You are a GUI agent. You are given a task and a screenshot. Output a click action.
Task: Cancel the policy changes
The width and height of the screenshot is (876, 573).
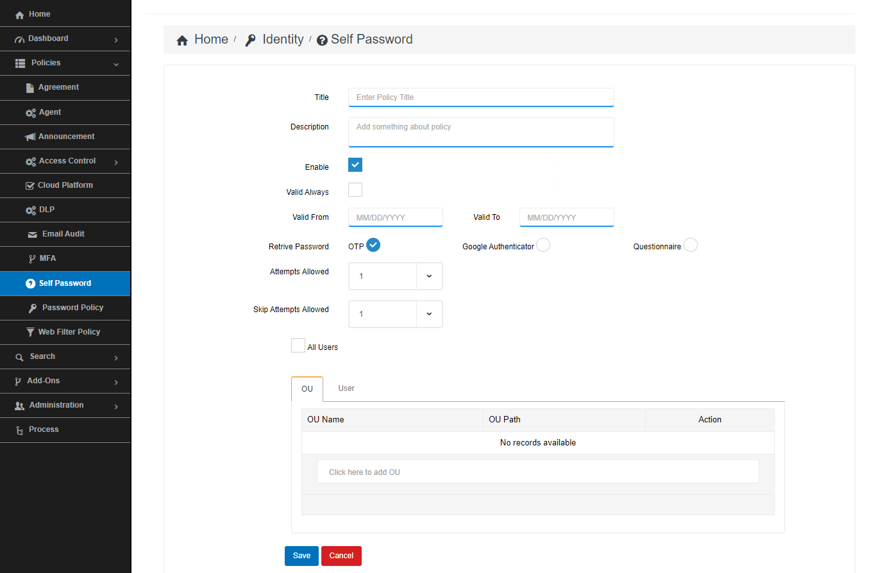pyautogui.click(x=341, y=556)
